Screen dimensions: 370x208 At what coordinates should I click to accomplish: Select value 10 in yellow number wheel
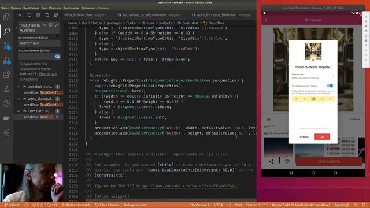pyautogui.click(x=313, y=99)
